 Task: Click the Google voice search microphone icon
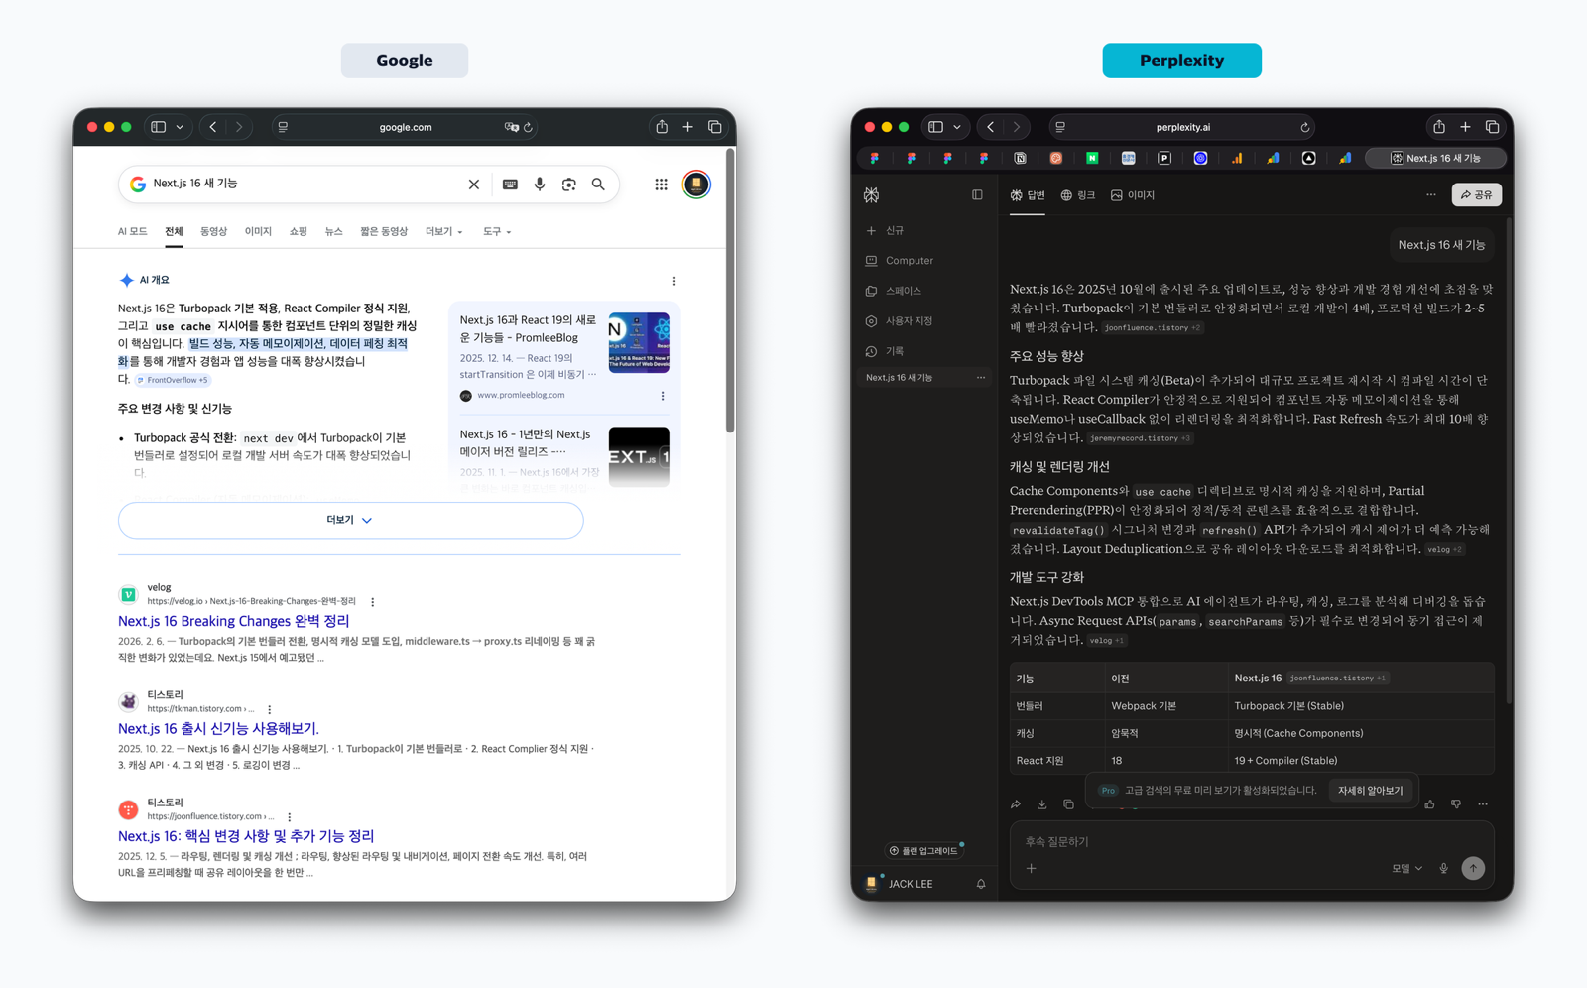click(x=540, y=185)
